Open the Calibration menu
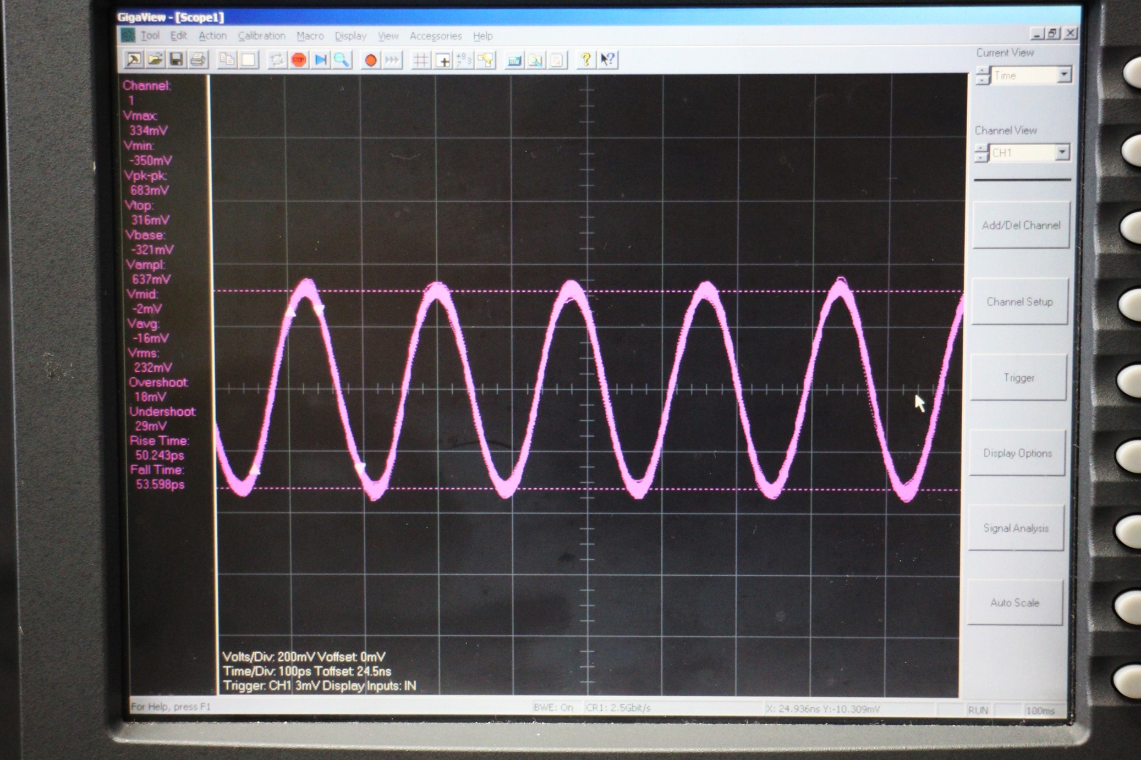 click(261, 36)
